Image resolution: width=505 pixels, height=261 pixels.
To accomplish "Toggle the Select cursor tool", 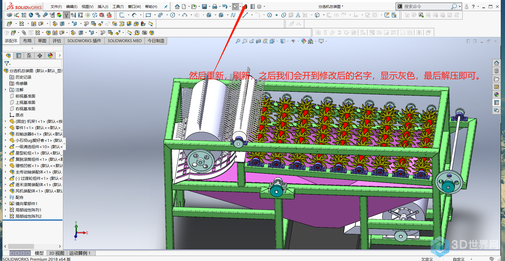I will point(235,7).
